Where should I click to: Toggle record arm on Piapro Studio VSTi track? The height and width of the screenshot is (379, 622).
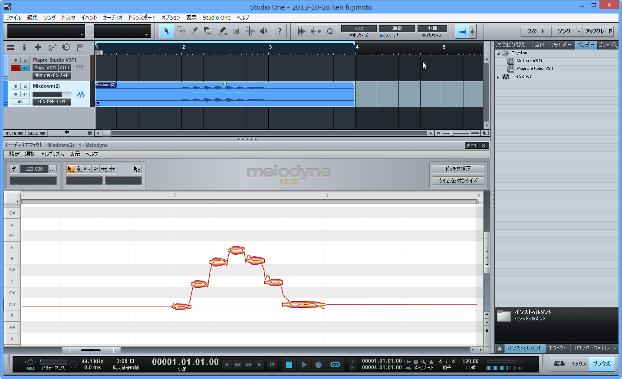point(16,68)
